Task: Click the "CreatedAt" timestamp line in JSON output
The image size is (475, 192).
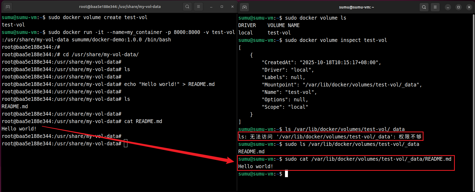Action: [321, 63]
